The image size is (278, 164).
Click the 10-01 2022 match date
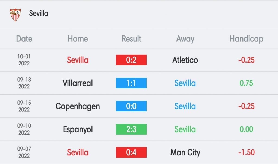point(24,60)
